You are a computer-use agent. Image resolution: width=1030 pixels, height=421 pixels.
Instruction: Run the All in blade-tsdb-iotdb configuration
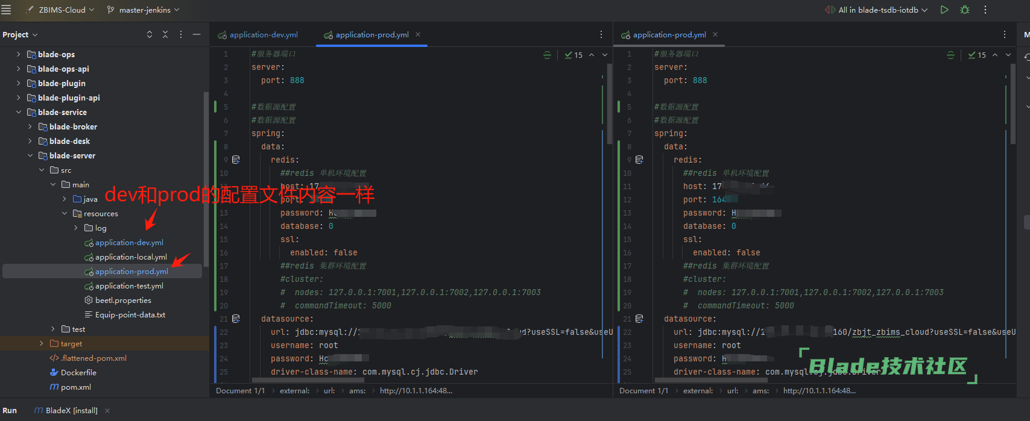tap(944, 10)
